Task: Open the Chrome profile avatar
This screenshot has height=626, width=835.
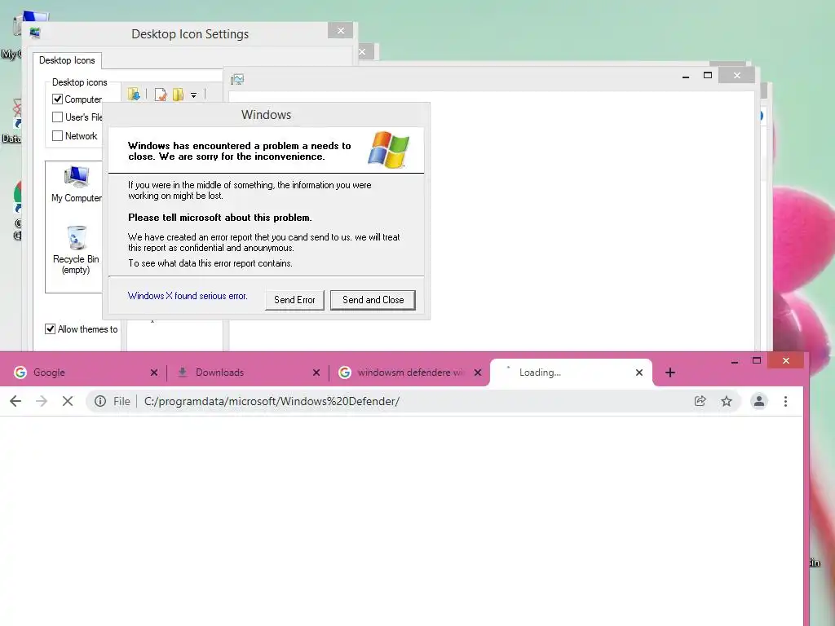Action: click(759, 401)
